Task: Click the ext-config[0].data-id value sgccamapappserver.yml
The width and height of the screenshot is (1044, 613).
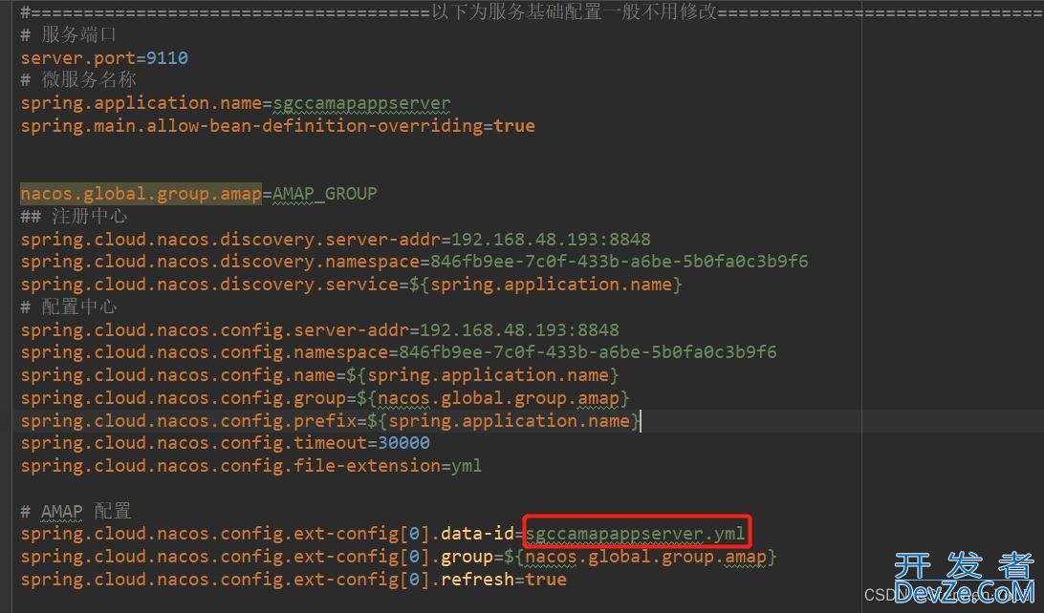Action: click(x=635, y=534)
